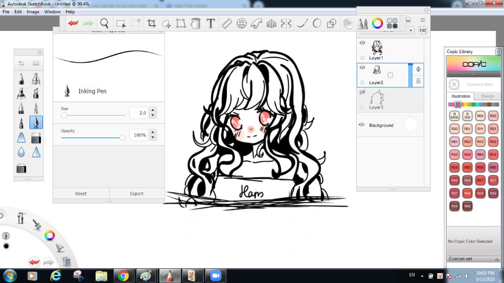504x283 pixels.
Task: Activate the Crop tool
Action: tap(152, 23)
